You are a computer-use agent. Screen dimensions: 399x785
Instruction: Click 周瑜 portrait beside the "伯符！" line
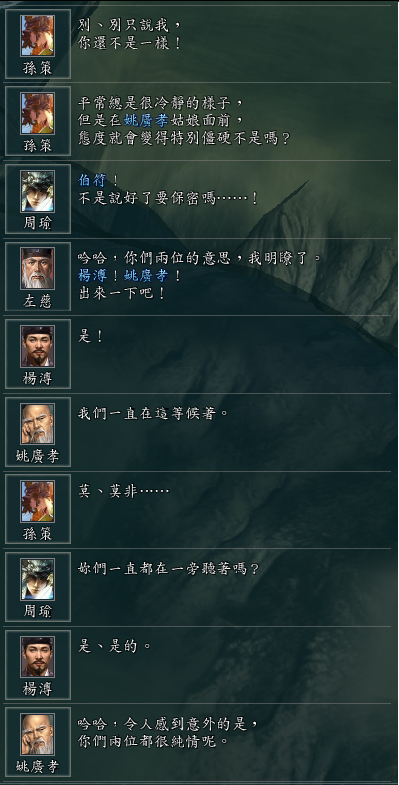click(x=38, y=191)
